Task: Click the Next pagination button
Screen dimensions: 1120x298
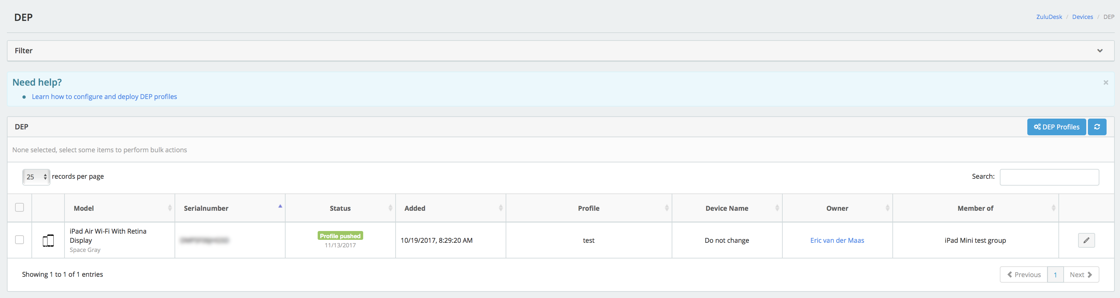Action: (1081, 274)
